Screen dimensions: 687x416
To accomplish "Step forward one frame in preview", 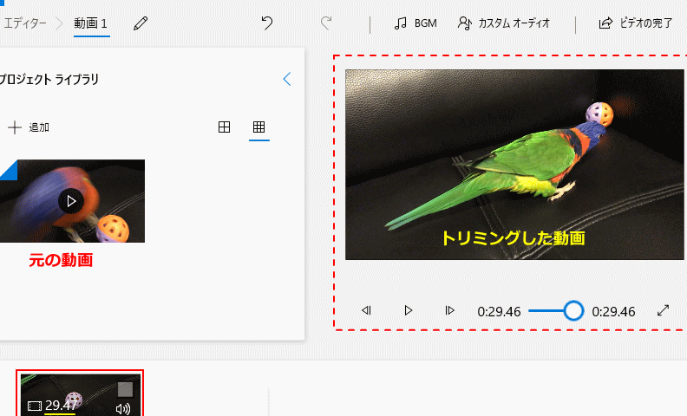I will 449,310.
